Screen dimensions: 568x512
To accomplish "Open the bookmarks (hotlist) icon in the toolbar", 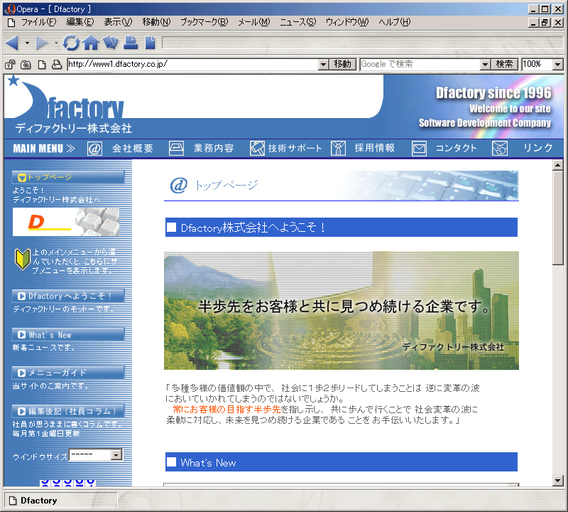I will 111,43.
